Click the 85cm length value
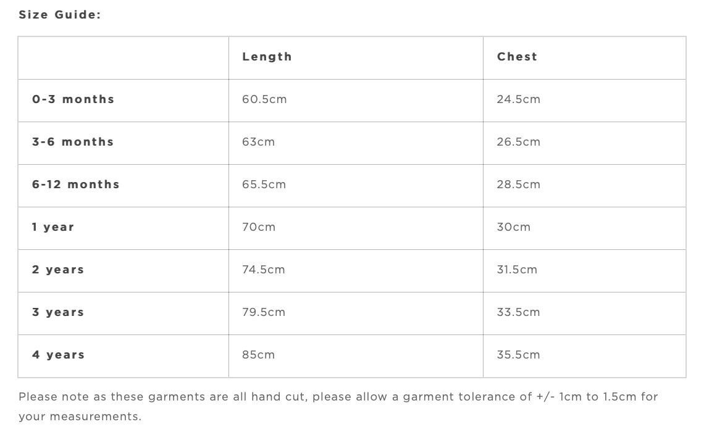 [x=258, y=355]
